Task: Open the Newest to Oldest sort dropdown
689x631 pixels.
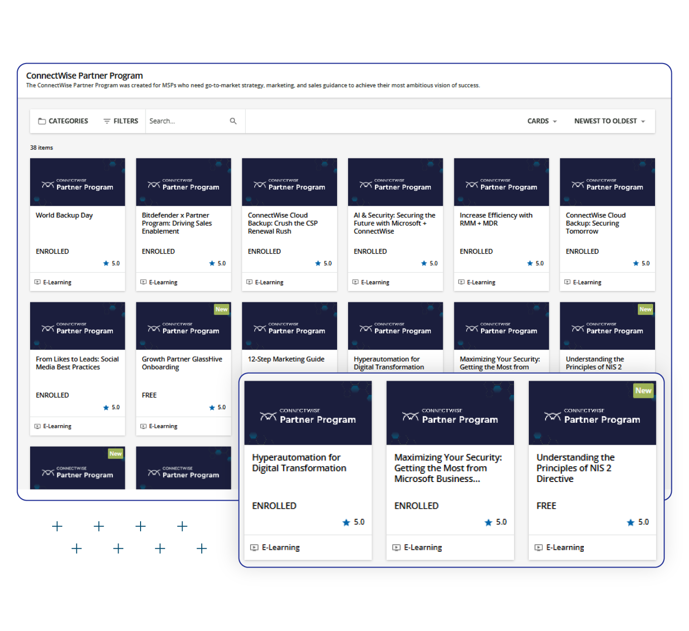Action: click(609, 121)
